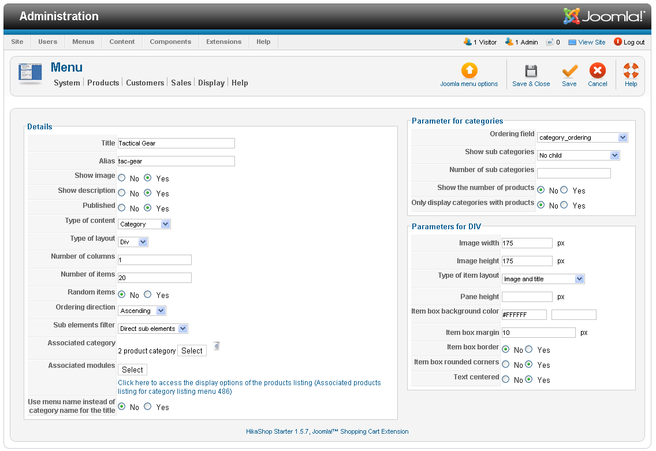
Task: Click the HikaShop Menu icon at left
Action: coord(30,73)
